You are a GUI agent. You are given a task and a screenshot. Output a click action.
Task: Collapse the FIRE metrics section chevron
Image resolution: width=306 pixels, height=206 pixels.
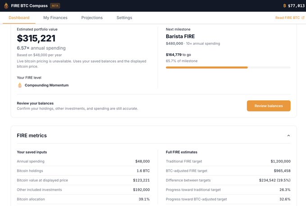[x=288, y=136]
